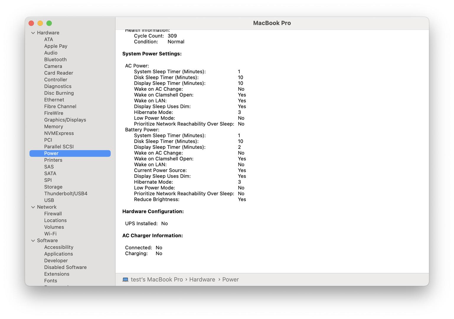Image resolution: width=454 pixels, height=319 pixels.
Task: Click the Cycle Count value 309
Action: tap(172, 36)
